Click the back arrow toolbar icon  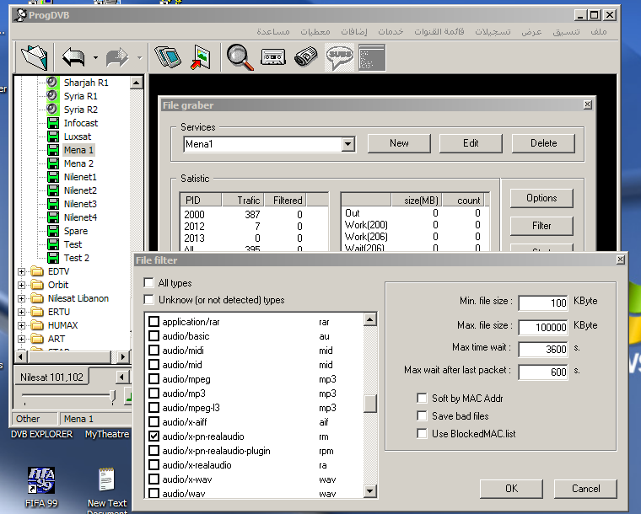point(74,57)
